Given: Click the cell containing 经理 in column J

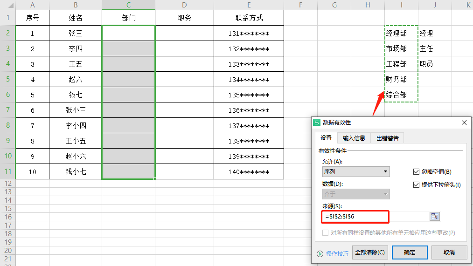Looking at the screenshot, I should point(435,33).
